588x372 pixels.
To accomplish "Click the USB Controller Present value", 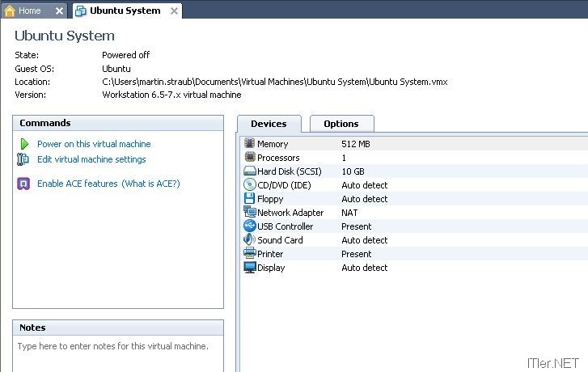I will tap(356, 226).
